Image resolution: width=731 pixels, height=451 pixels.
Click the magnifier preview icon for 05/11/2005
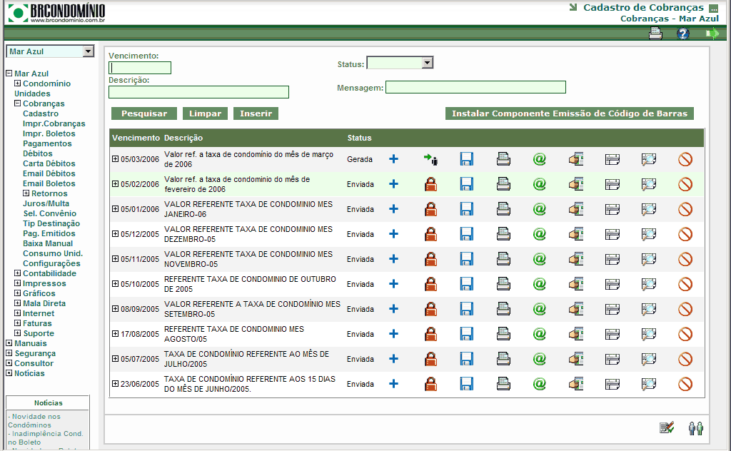point(648,259)
